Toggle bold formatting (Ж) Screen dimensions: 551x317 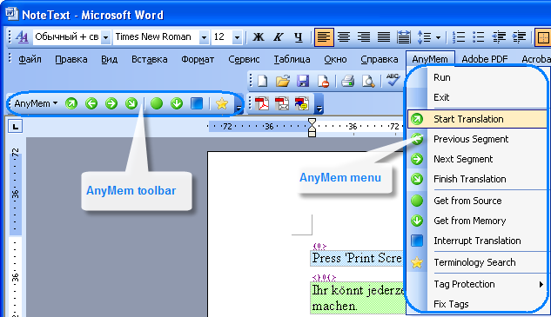click(259, 36)
